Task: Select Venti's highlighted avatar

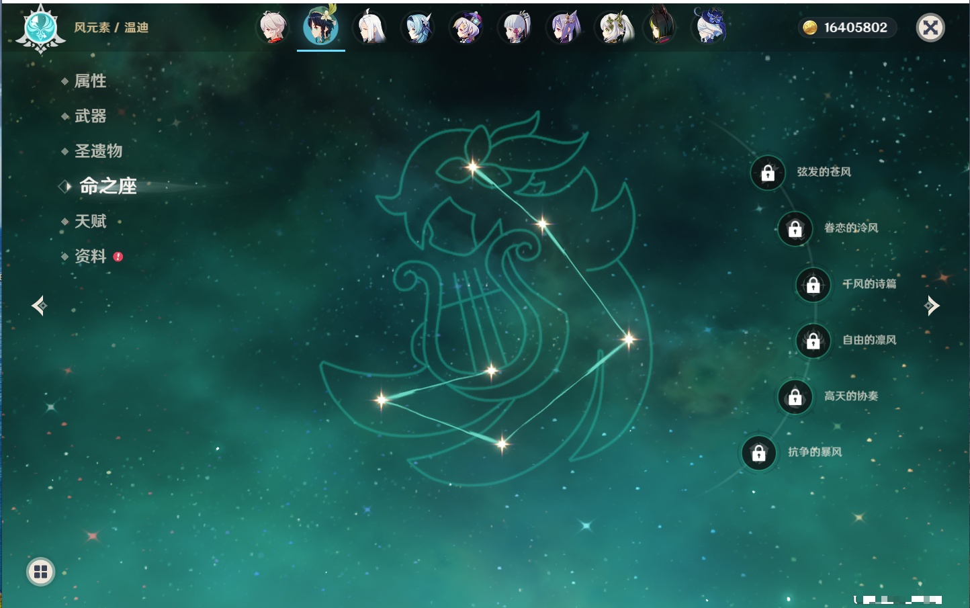Action: coord(321,26)
